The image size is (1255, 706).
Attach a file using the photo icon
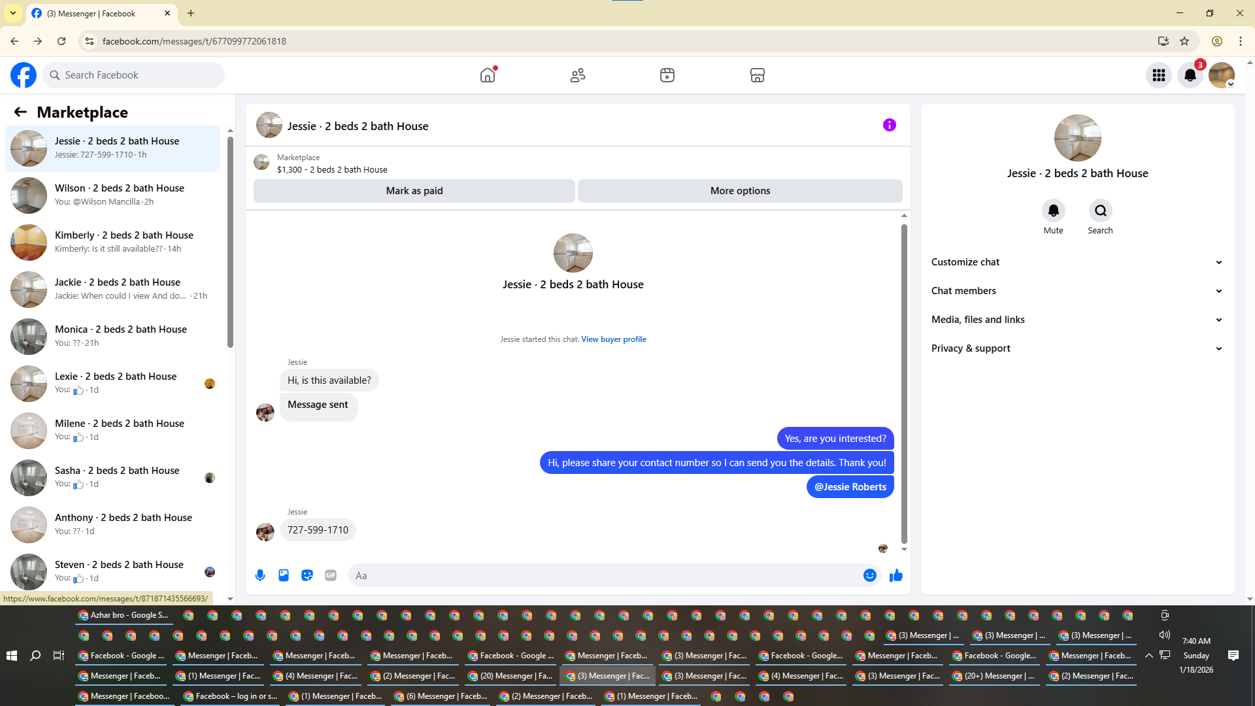284,575
